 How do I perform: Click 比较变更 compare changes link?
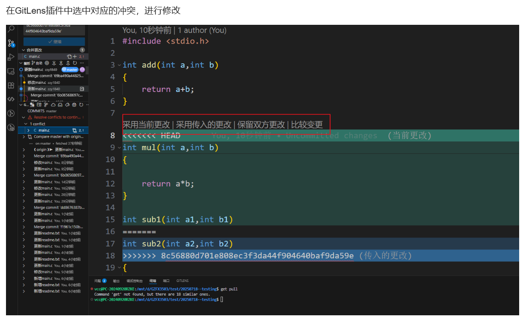(x=307, y=124)
